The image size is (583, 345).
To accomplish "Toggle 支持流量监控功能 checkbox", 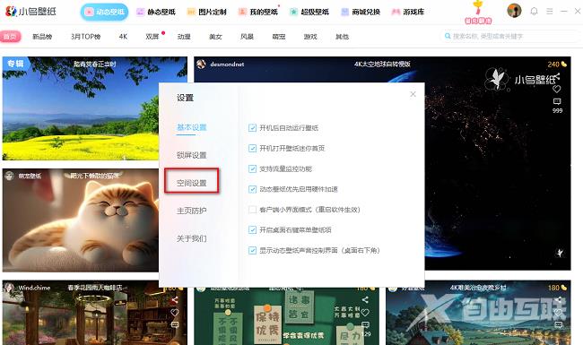I will tap(252, 168).
